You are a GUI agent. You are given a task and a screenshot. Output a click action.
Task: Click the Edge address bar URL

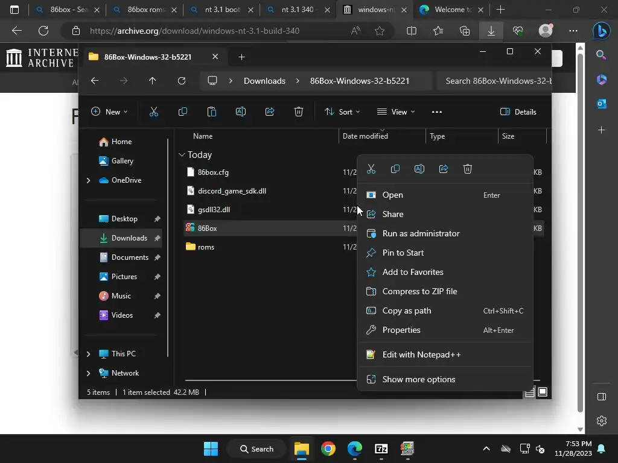click(195, 31)
